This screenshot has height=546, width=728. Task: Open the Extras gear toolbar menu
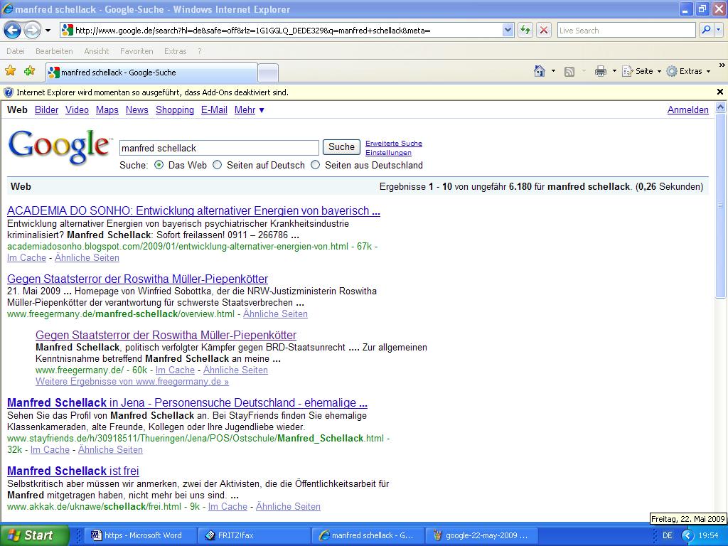pyautogui.click(x=688, y=71)
